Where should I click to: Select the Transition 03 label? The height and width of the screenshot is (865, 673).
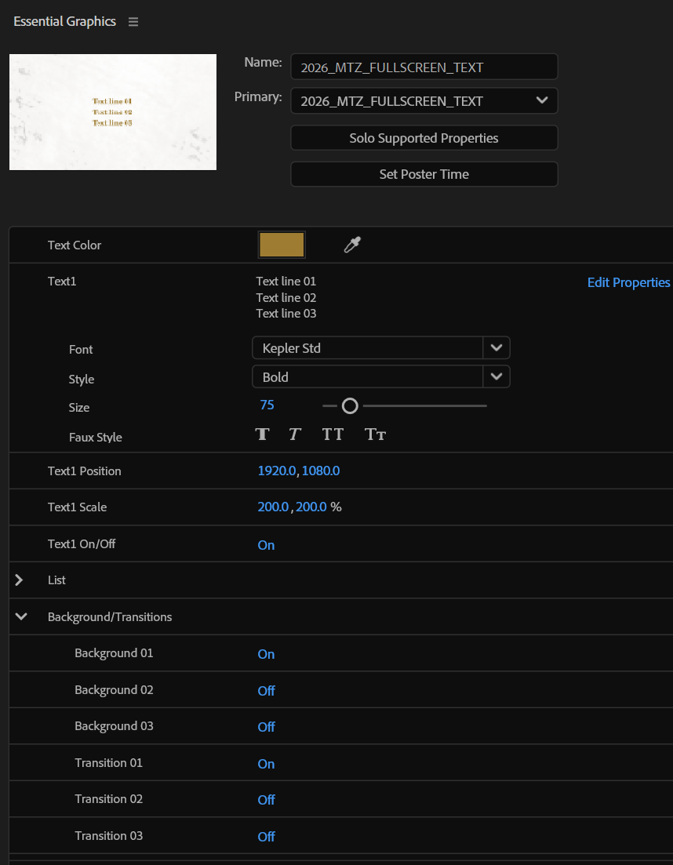pyautogui.click(x=109, y=836)
